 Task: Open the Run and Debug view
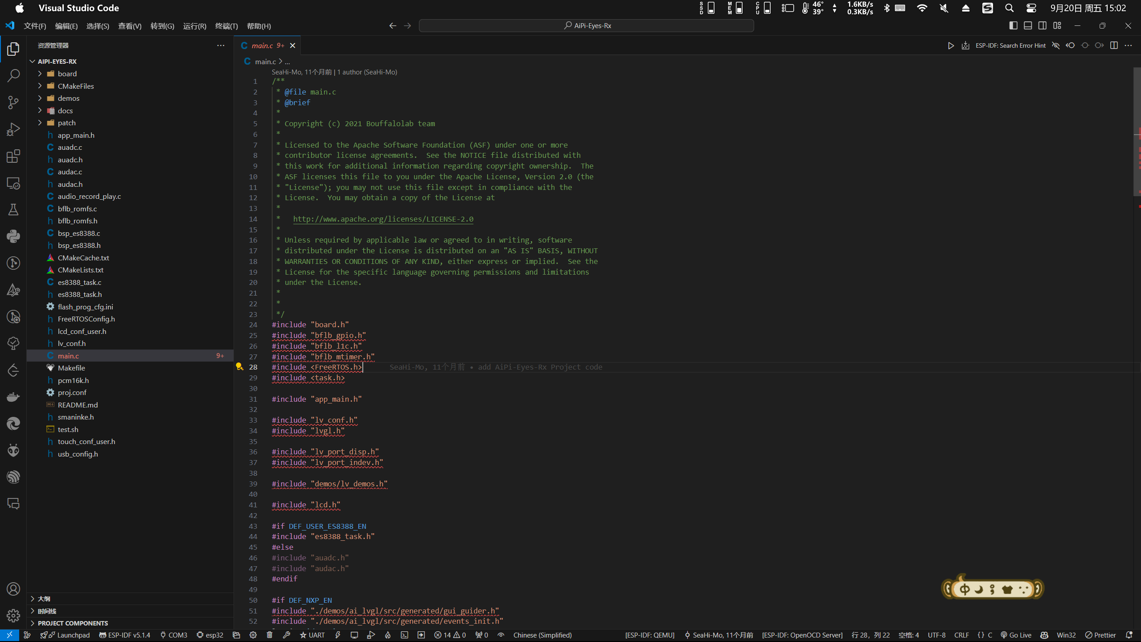[13, 129]
